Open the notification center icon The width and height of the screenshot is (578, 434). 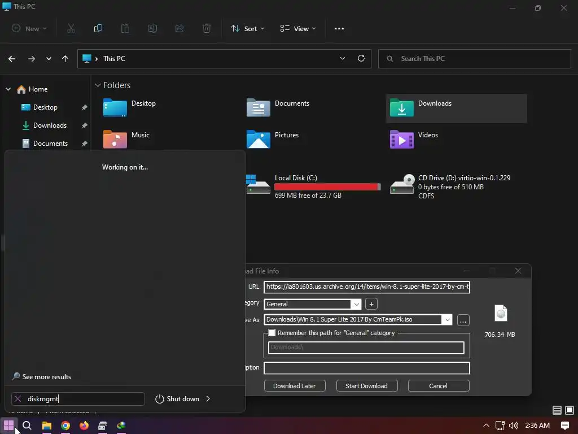pyautogui.click(x=564, y=426)
